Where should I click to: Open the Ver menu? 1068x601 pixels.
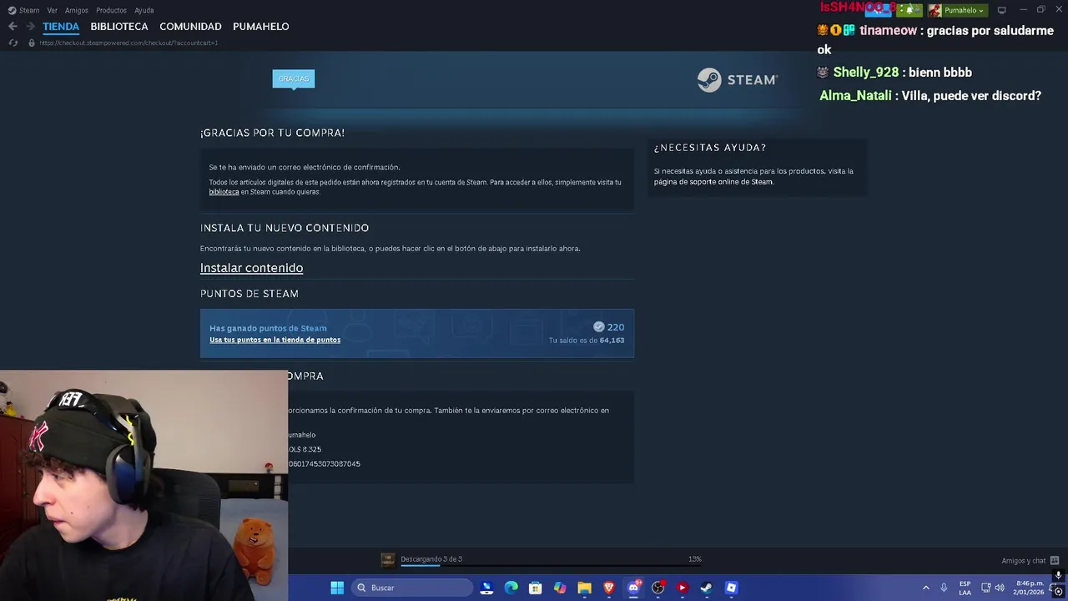[53, 10]
